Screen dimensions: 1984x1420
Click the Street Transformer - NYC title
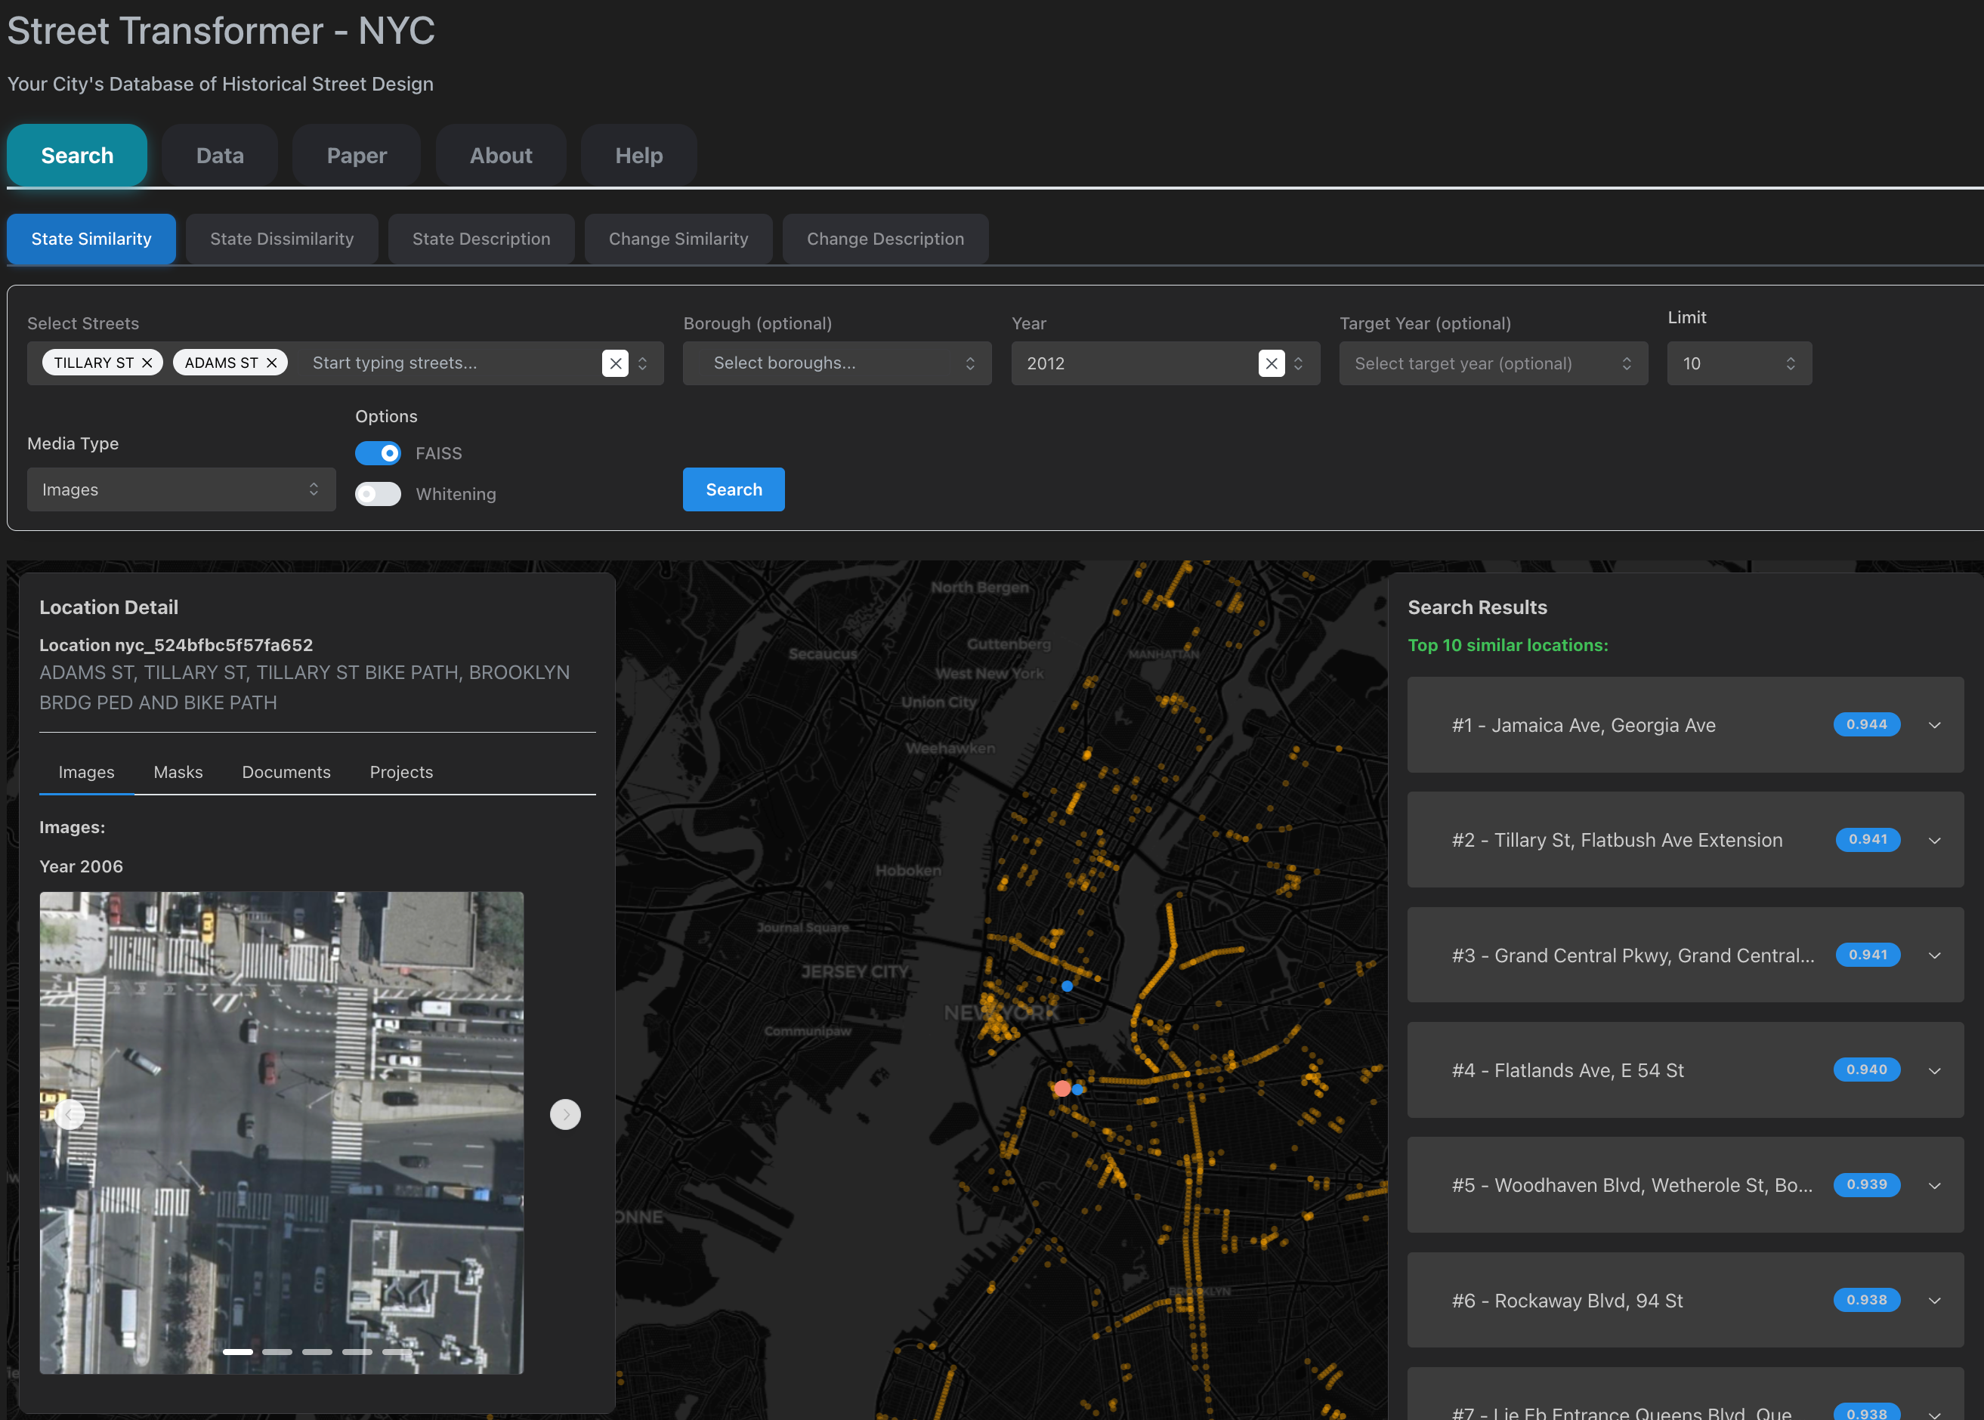pos(221,31)
